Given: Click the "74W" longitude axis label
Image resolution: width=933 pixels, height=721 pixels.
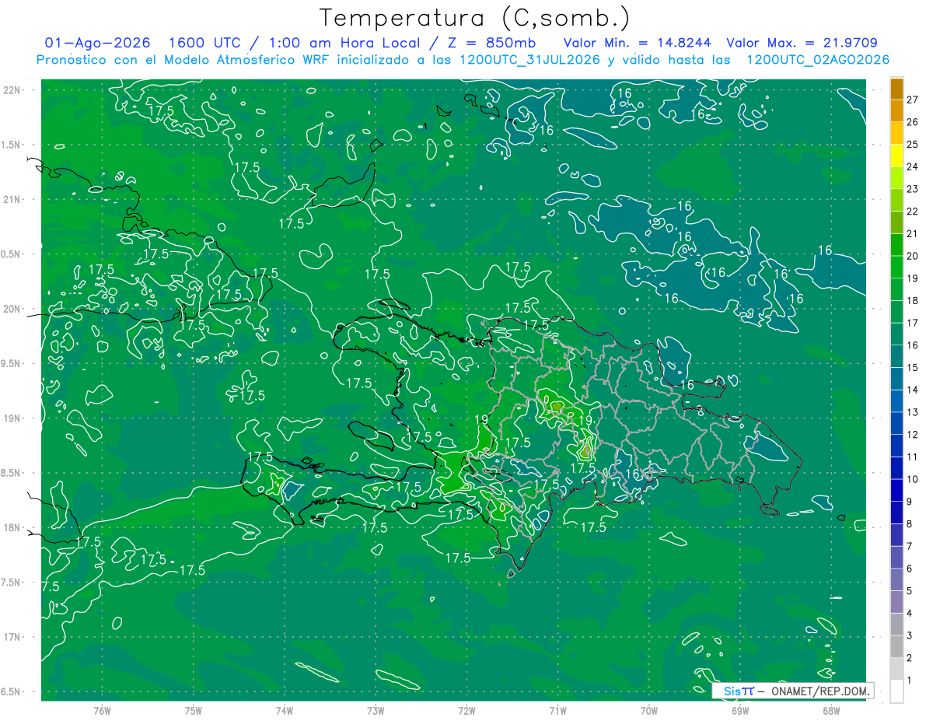Looking at the screenshot, I should tap(285, 709).
